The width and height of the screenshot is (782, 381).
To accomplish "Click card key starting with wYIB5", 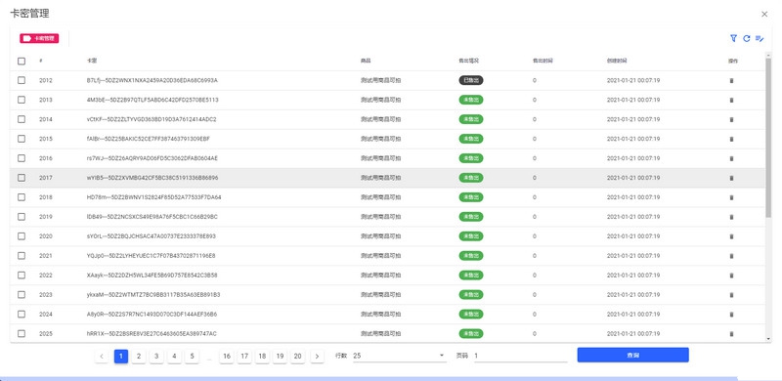I will click(152, 178).
